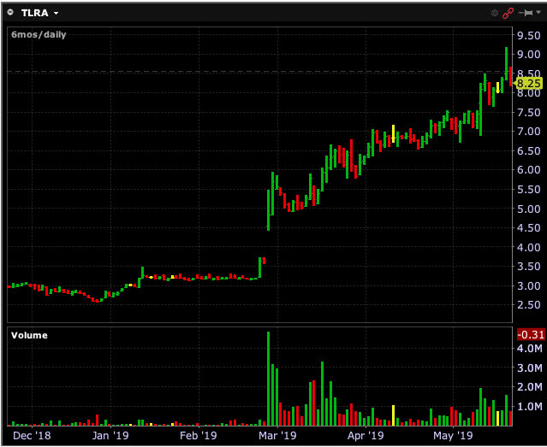Select the yellow volume bar in mid-April
Screen dimensions: 547x447
coord(394,415)
